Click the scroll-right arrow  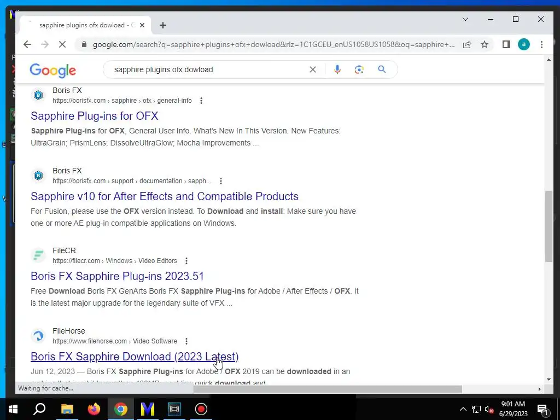539,389
